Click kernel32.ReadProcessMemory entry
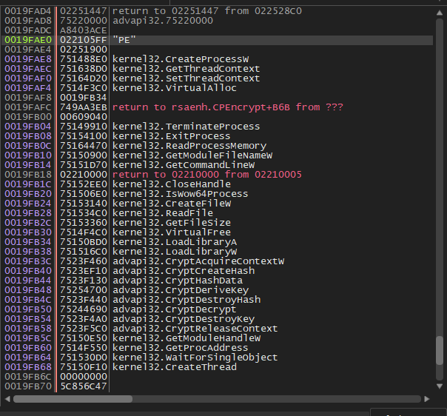This screenshot has width=447, height=416. point(189,146)
